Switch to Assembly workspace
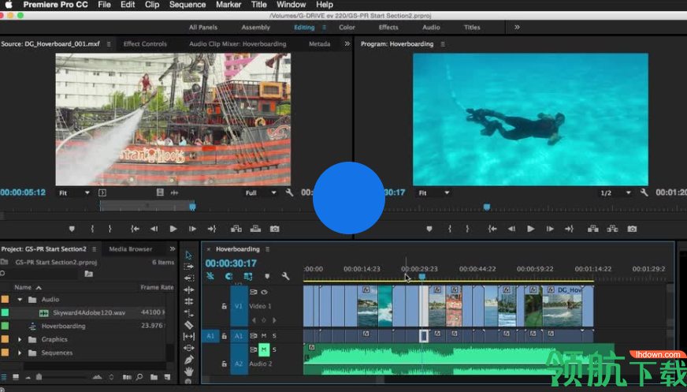 coord(256,27)
